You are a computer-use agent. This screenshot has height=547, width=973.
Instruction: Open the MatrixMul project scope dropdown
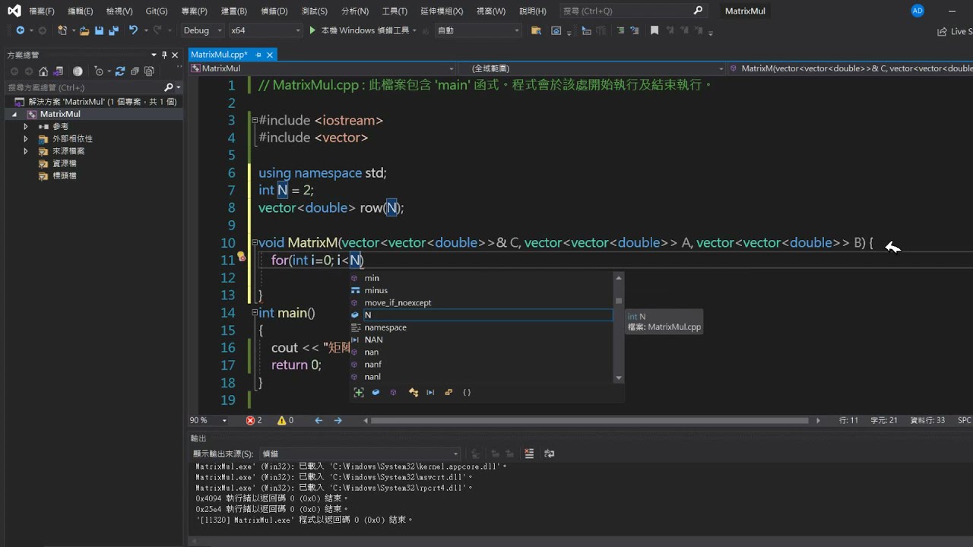[322, 68]
